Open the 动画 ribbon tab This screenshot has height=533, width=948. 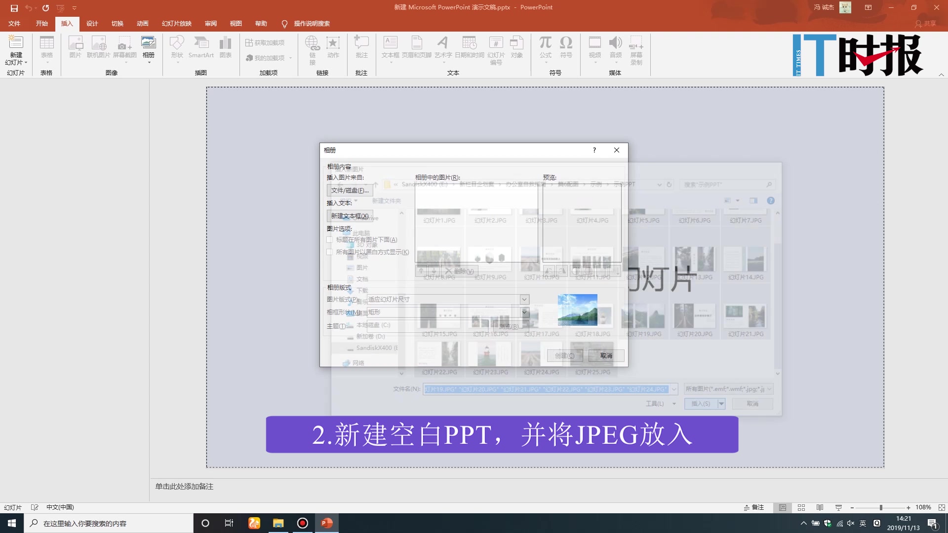[x=142, y=23]
